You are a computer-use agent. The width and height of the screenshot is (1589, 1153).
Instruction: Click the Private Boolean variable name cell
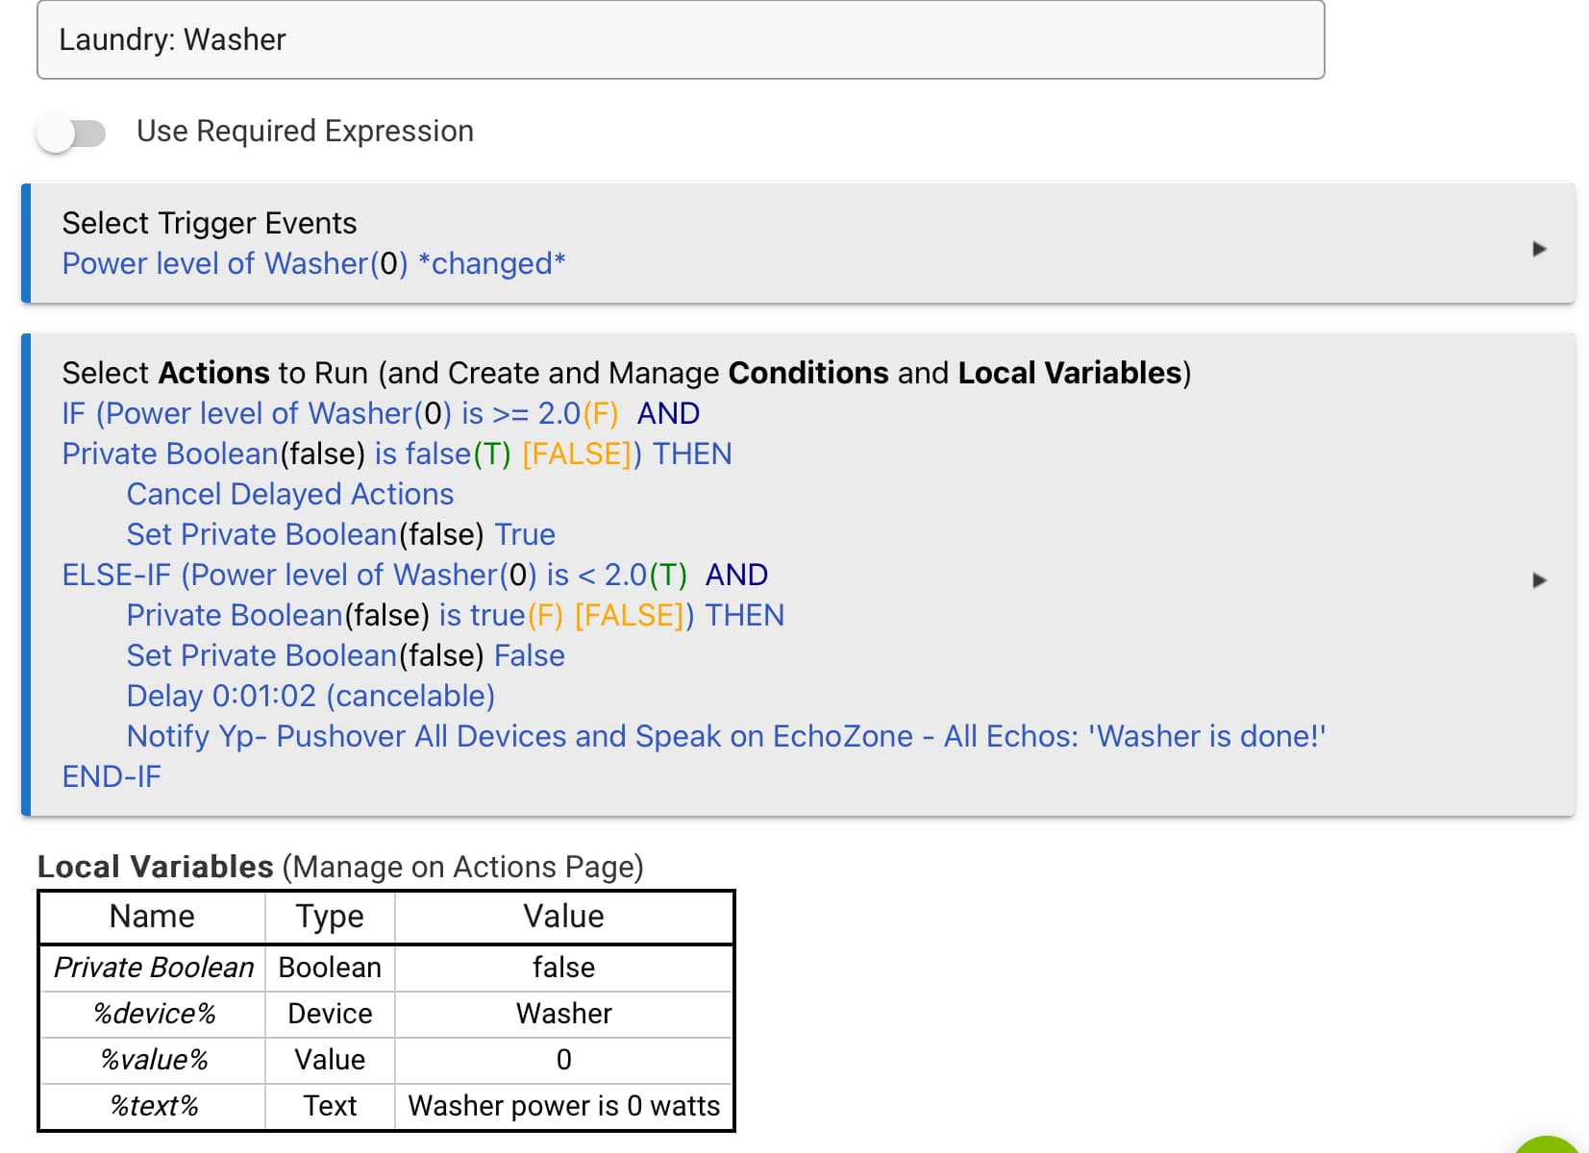point(153,968)
